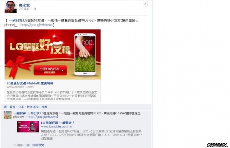Toggle 取消追蹤 to unfollow the post
Viewport: 230px width, 148px height.
click(33, 107)
